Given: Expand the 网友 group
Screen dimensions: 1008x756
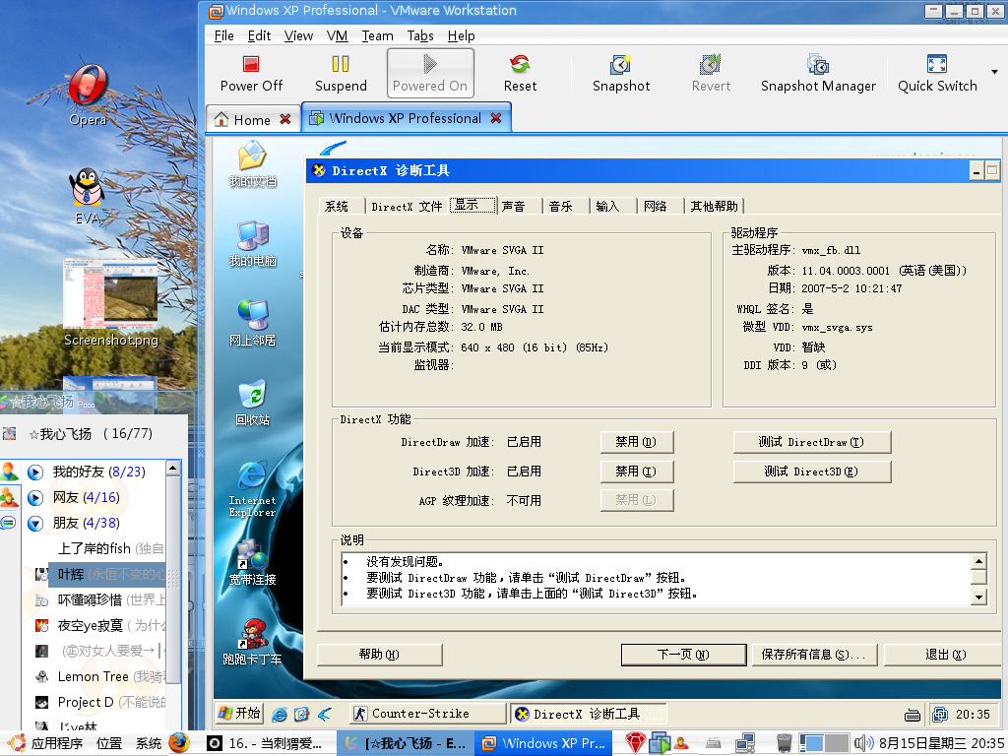Looking at the screenshot, I should [35, 498].
